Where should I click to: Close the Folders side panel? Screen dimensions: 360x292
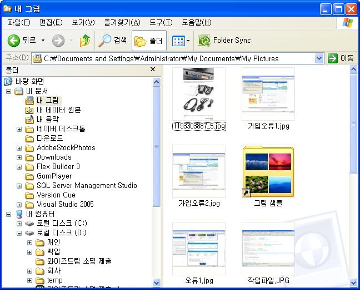point(153,70)
